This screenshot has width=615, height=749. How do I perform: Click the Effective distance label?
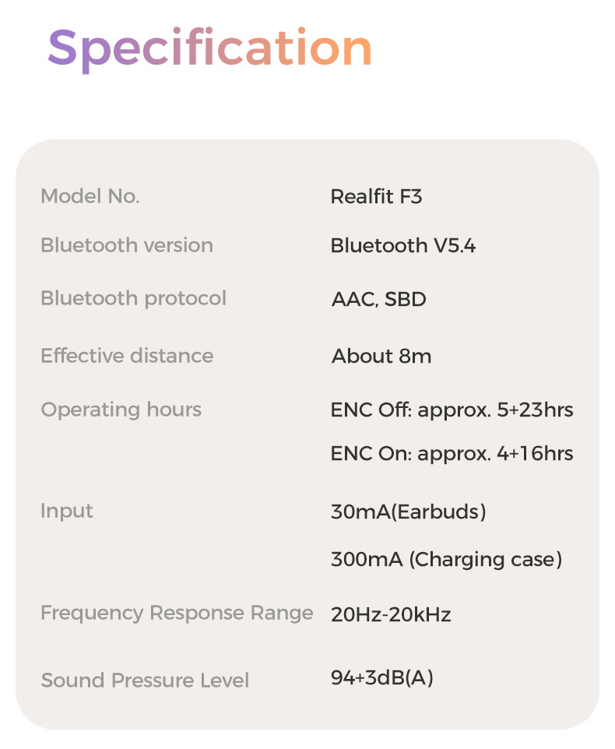[x=127, y=356]
